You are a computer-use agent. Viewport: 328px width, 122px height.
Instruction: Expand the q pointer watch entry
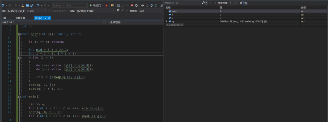coord(167,21)
